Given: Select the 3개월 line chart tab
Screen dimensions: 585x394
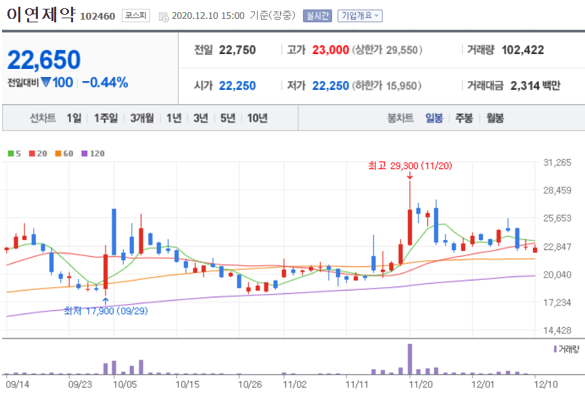Looking at the screenshot, I should tap(142, 118).
